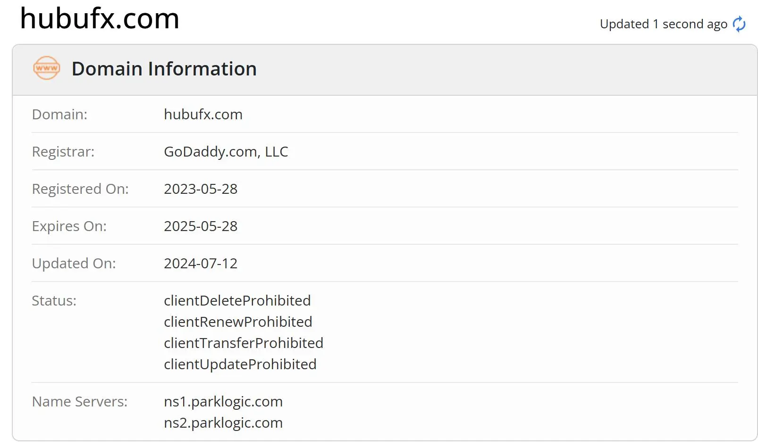Click the orange www globe icon

pos(47,68)
